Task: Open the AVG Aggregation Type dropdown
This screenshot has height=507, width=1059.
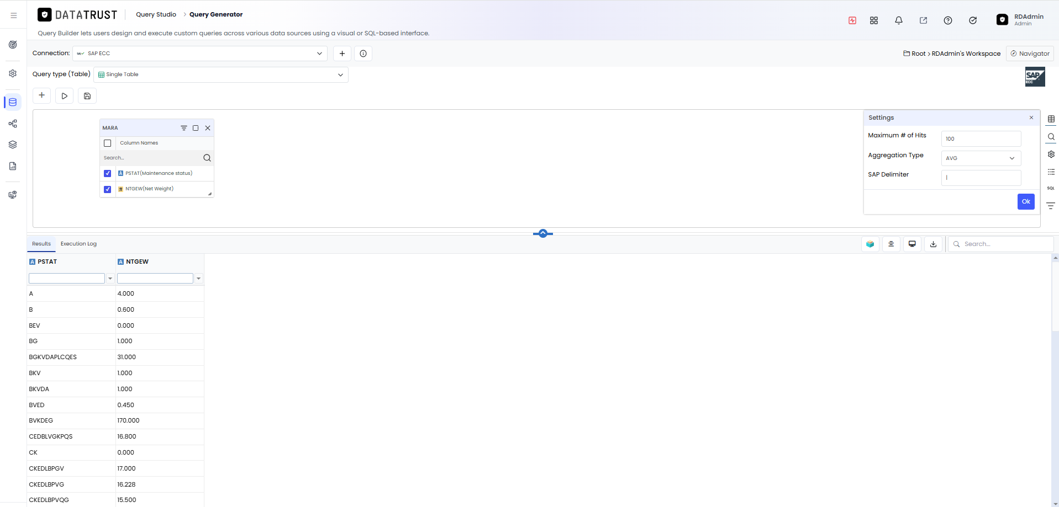Action: click(x=981, y=158)
